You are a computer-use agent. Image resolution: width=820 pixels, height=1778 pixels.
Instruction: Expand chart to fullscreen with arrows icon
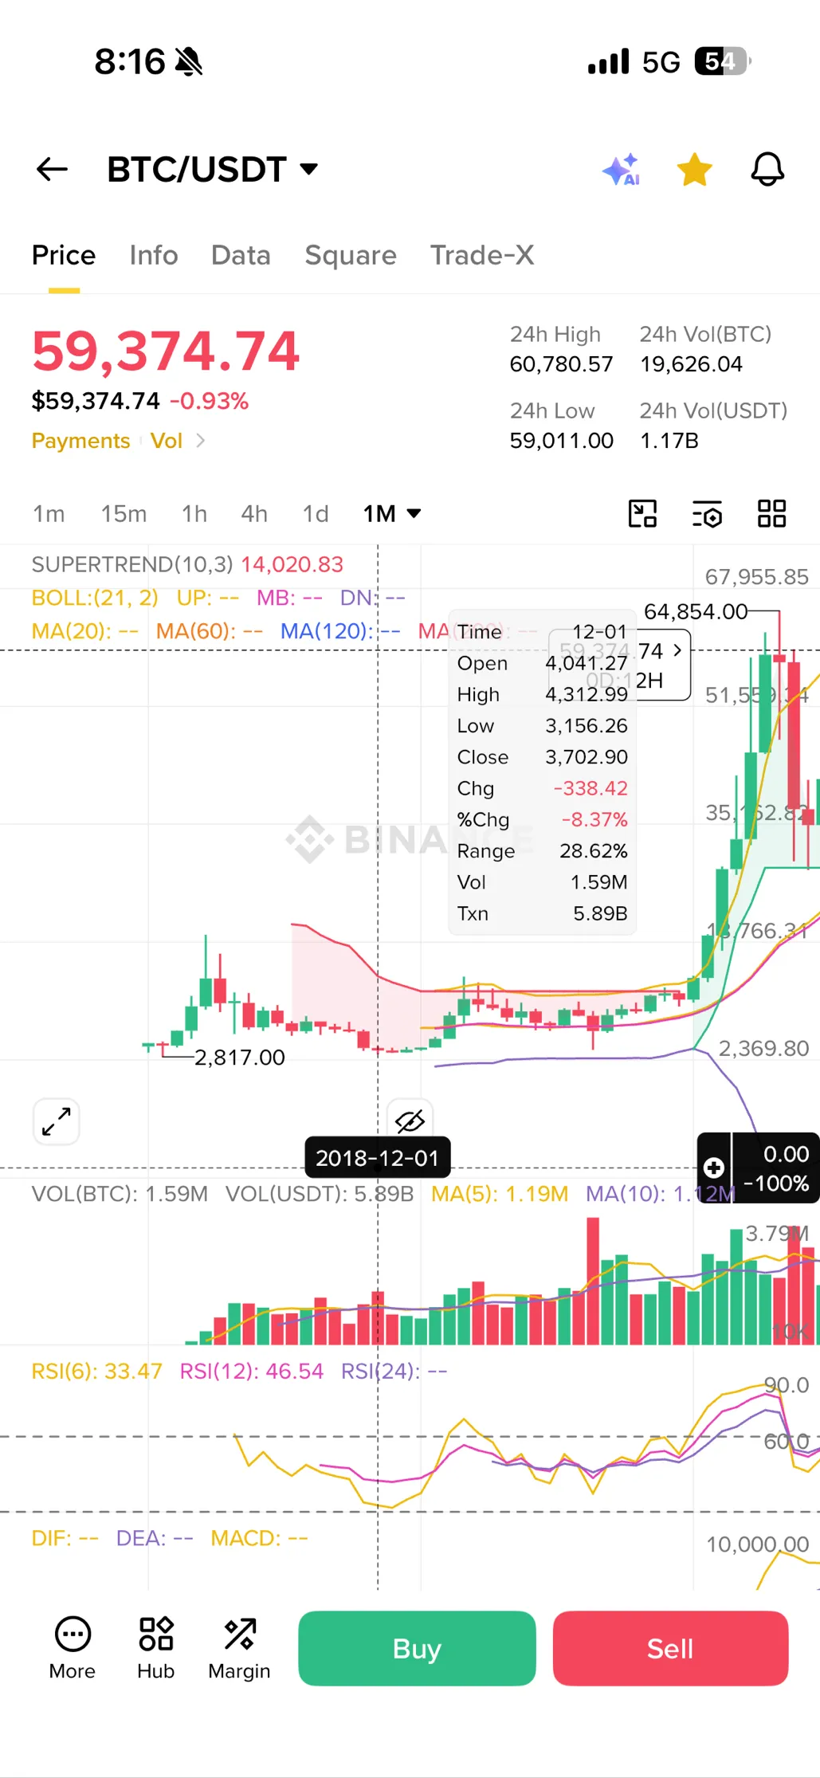click(x=57, y=1121)
